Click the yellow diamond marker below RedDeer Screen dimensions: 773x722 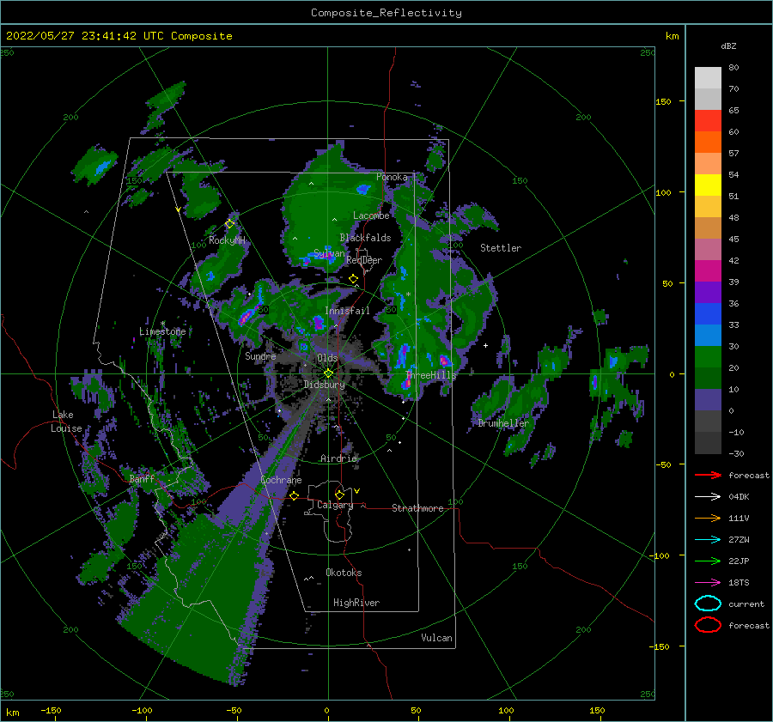point(354,279)
